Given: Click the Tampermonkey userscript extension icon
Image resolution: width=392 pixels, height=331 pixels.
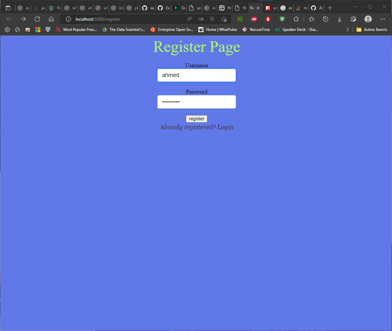Looking at the screenshot, I should click(x=240, y=19).
